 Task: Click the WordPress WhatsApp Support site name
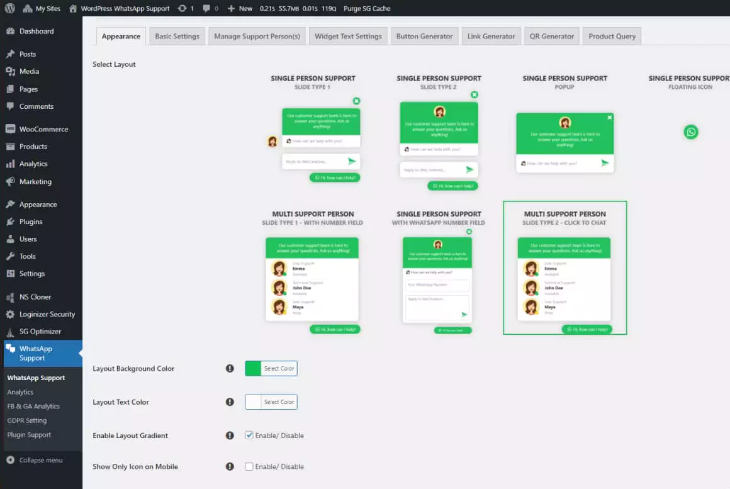[125, 8]
